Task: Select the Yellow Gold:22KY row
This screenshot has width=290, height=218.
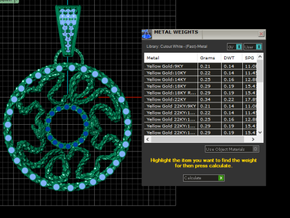Action: pyautogui.click(x=201, y=99)
